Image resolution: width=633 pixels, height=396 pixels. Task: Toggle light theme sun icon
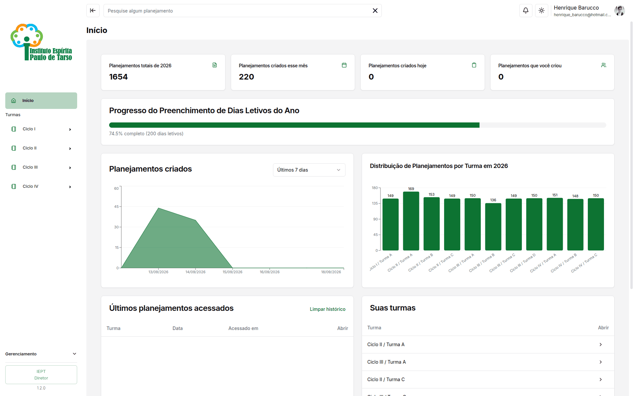(541, 11)
